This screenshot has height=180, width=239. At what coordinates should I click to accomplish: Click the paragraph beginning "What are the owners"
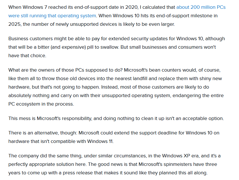pos(113,87)
